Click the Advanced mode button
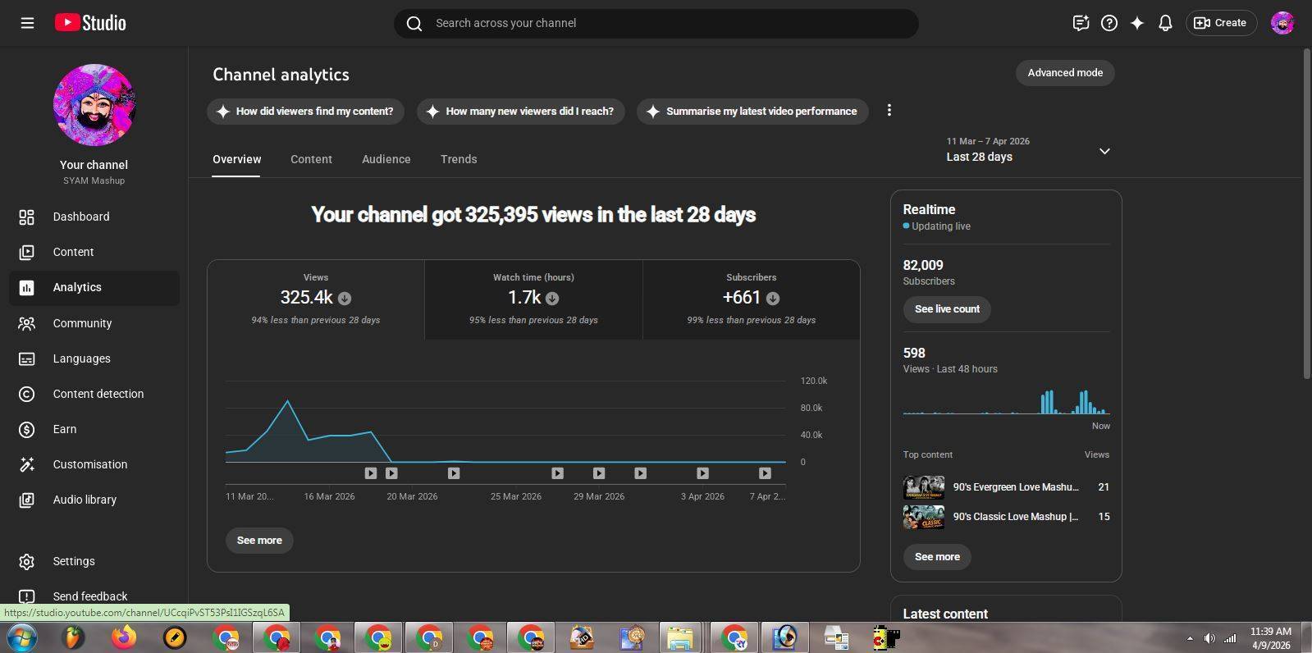The image size is (1312, 653). pyautogui.click(x=1065, y=73)
